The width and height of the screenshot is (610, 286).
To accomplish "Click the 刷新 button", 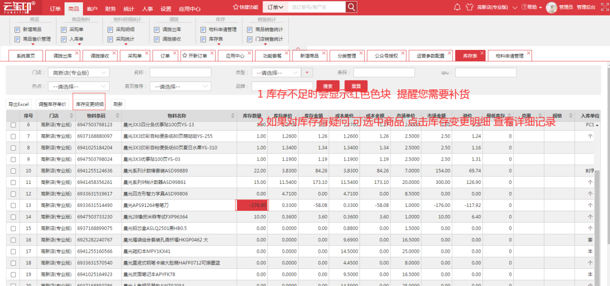I will click(118, 104).
